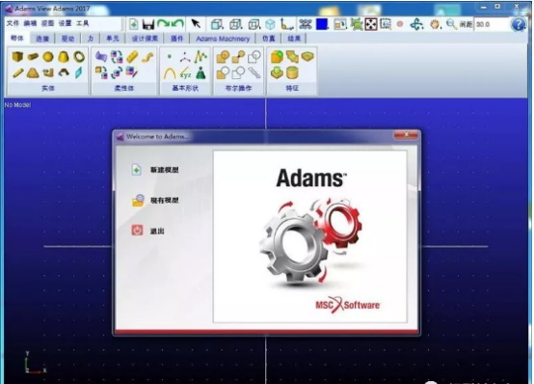The image size is (534, 384).
Task: Select the Hole feature cylinder icon
Action: [x=292, y=72]
